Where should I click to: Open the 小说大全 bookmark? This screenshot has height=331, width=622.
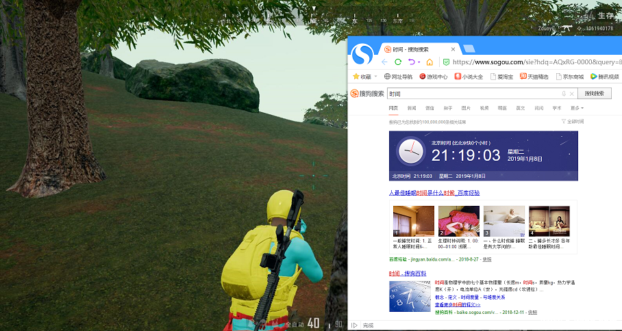[x=469, y=77]
